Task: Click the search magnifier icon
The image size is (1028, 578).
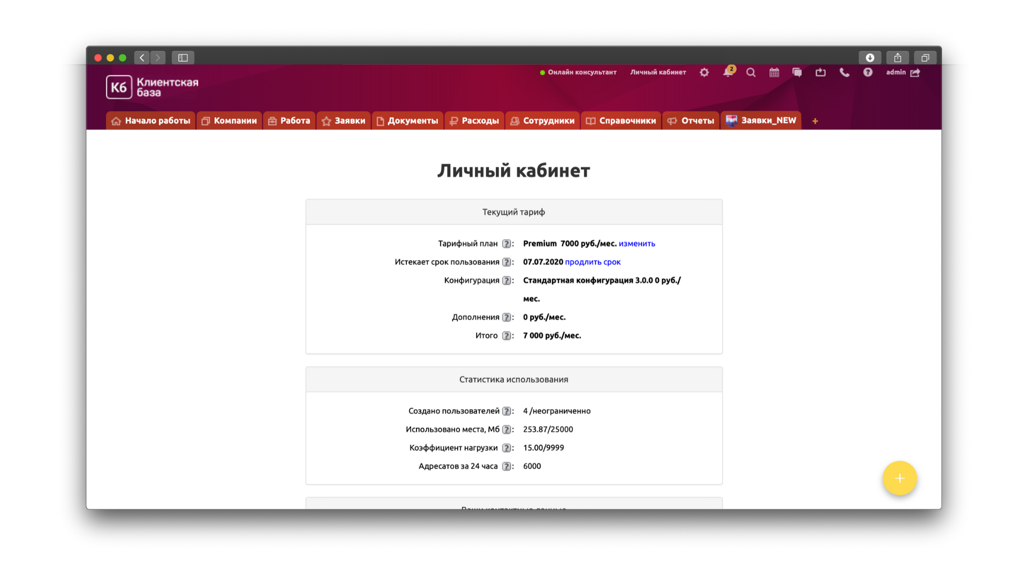Action: pyautogui.click(x=751, y=72)
